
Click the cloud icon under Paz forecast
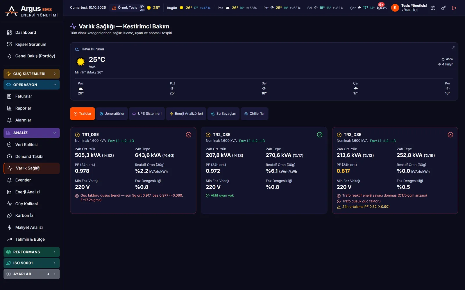click(x=81, y=88)
